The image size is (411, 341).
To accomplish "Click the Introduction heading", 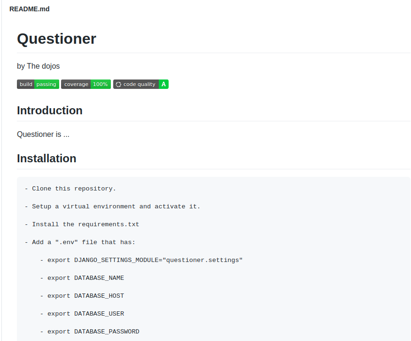I will (x=50, y=111).
